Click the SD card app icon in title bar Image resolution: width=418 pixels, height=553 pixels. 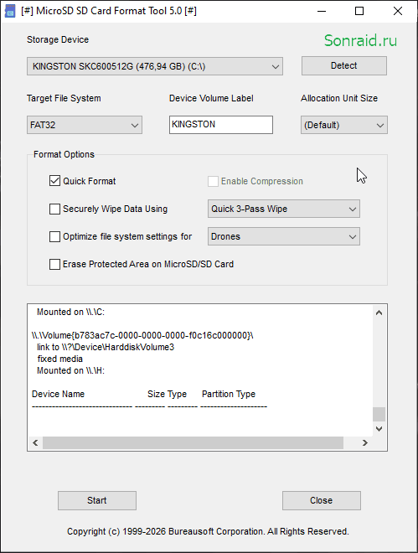pos(10,11)
